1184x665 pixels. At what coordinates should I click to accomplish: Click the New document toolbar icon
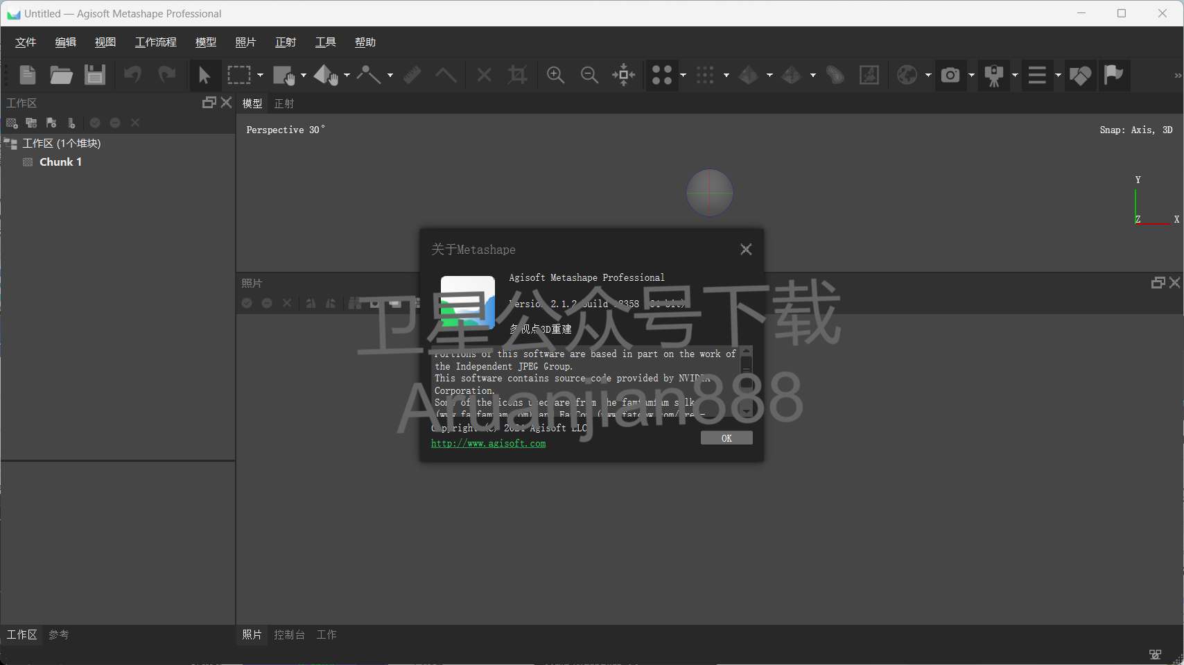pyautogui.click(x=28, y=74)
